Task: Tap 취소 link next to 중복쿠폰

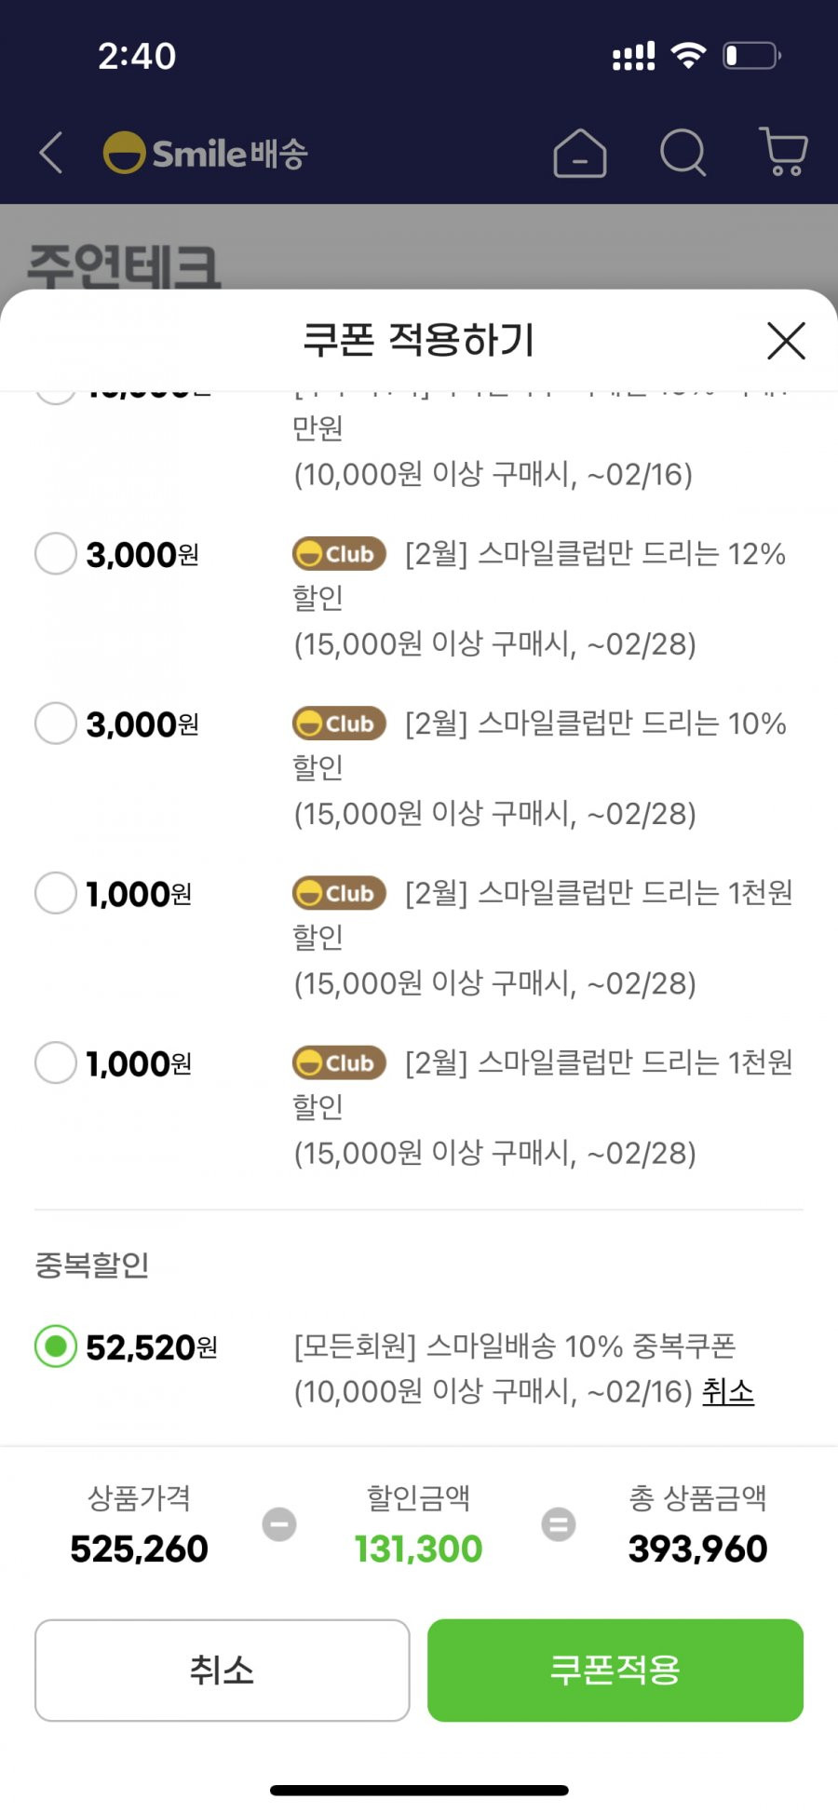Action: coord(728,1391)
